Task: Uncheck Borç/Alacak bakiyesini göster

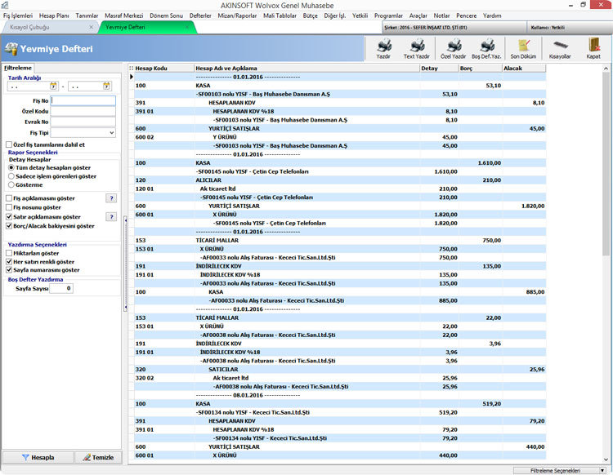Action: coord(9,226)
